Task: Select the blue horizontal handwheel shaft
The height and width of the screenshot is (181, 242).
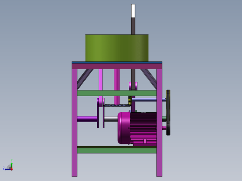Action: [148, 100]
